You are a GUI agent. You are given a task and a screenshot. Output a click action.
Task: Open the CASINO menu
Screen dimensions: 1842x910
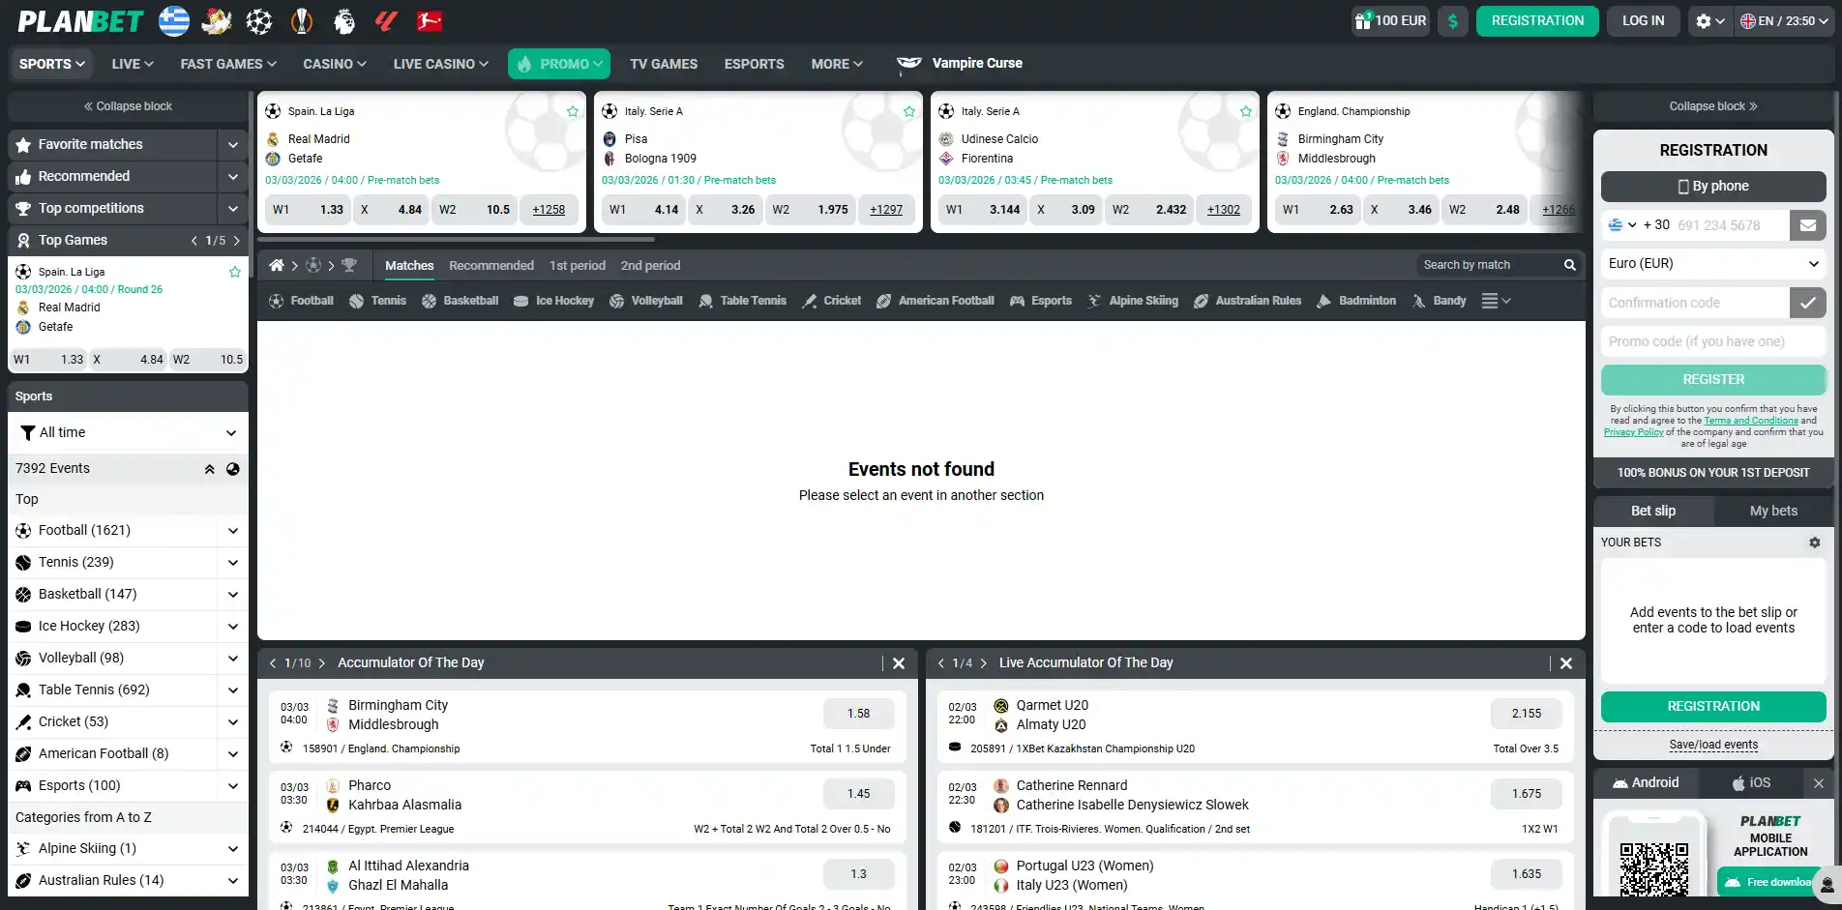[335, 64]
